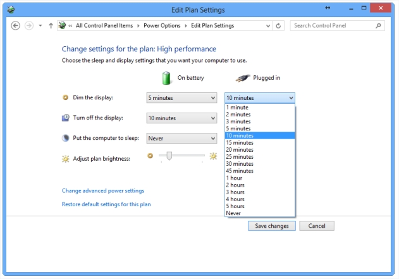This screenshot has height=279, width=399.
Task: Choose 3 hours from the list
Action: [260, 192]
